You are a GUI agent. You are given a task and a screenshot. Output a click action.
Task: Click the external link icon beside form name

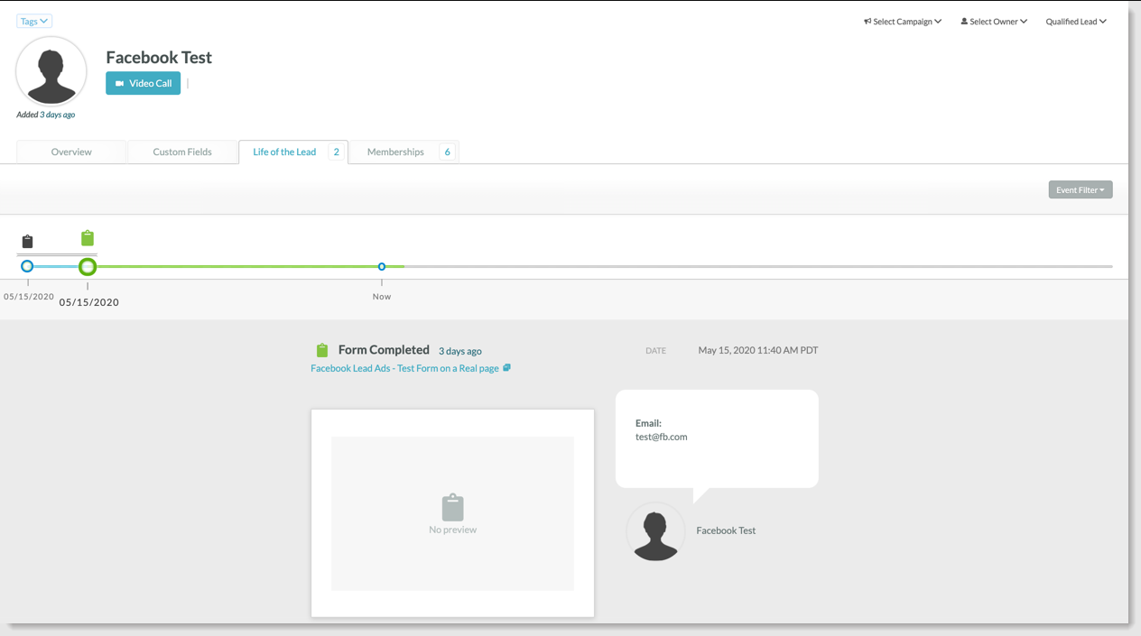pos(506,368)
